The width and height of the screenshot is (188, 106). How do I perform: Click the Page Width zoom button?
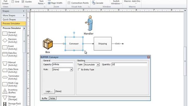[55, 3]
